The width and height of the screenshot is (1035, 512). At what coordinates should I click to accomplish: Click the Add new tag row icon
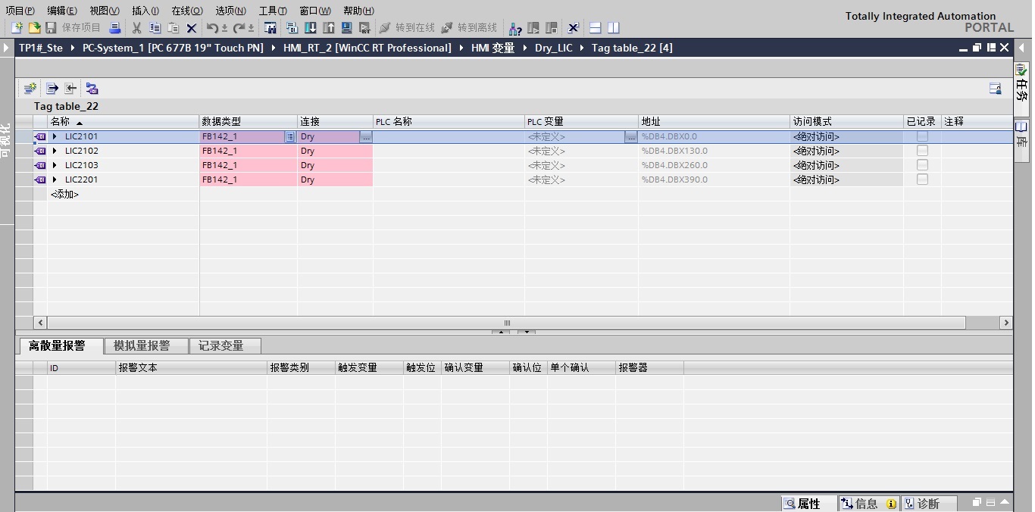(x=30, y=89)
